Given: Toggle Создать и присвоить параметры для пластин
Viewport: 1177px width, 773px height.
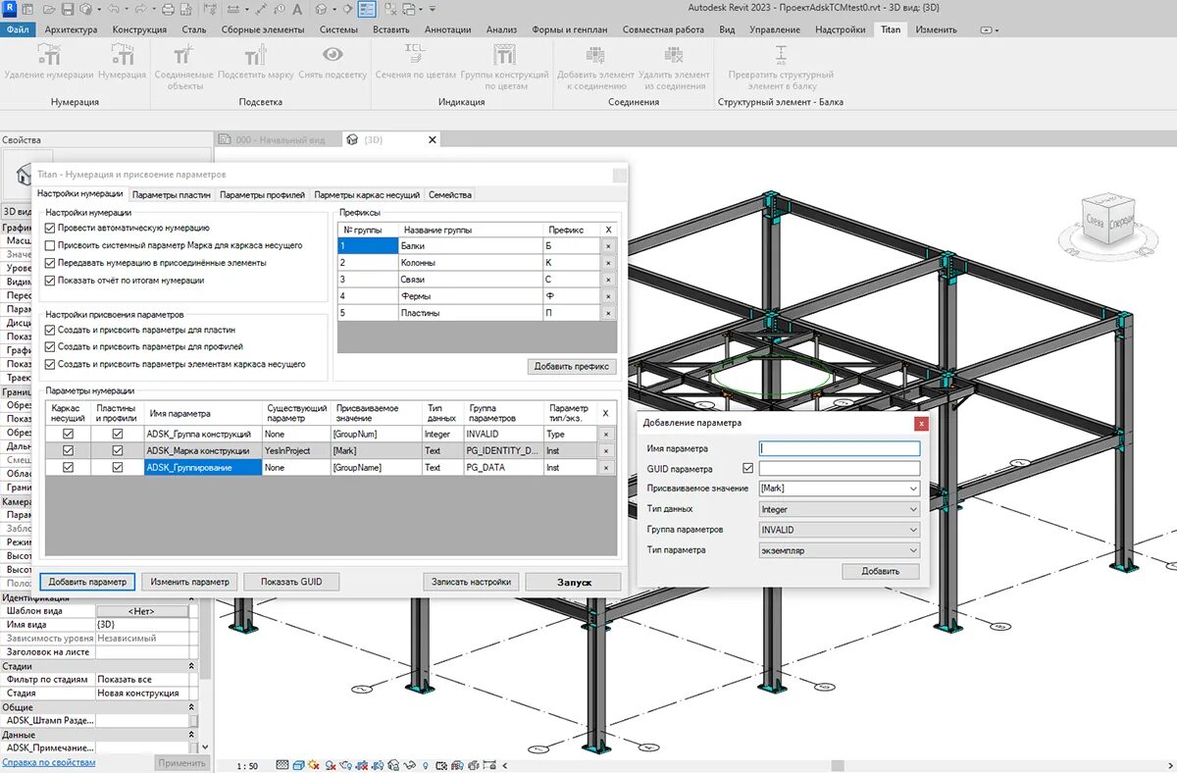Looking at the screenshot, I should tap(50, 331).
